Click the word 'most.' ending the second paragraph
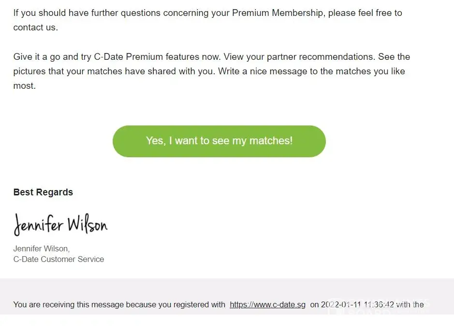This screenshot has height=329, width=454. coord(24,86)
